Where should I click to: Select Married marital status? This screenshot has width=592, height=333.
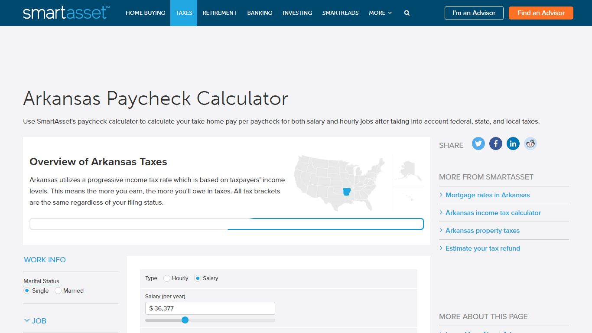click(x=58, y=291)
